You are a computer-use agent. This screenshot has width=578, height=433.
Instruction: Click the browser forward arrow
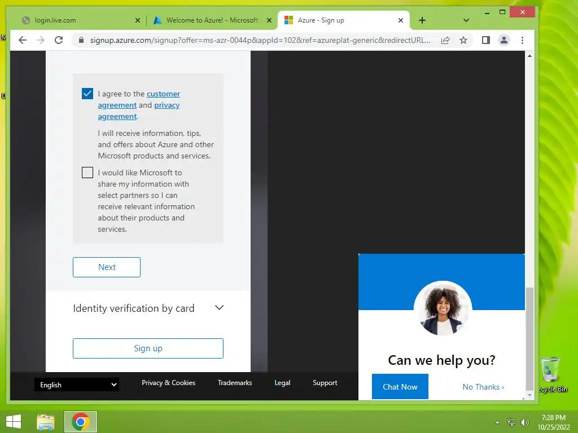(x=41, y=40)
